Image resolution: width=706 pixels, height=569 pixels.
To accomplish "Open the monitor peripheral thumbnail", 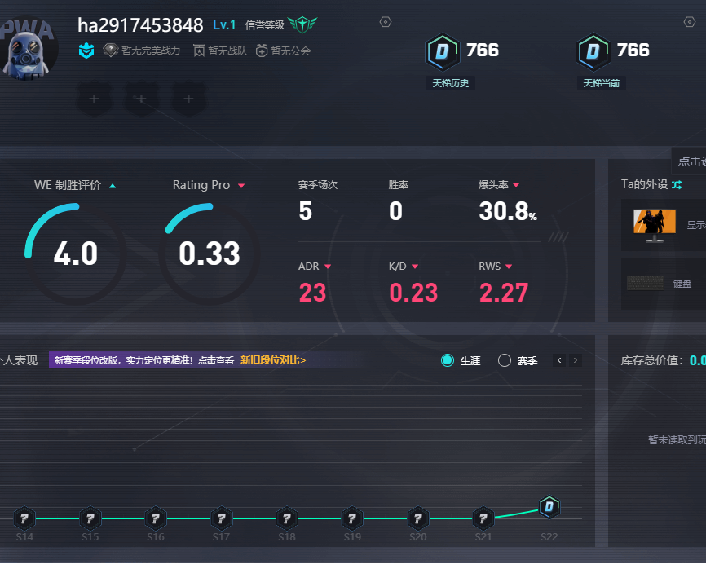I will pyautogui.click(x=655, y=224).
